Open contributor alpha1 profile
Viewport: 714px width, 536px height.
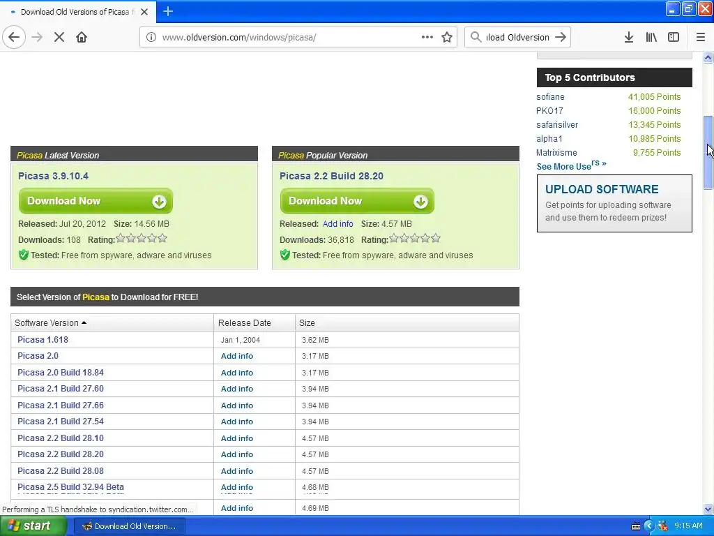(x=549, y=139)
